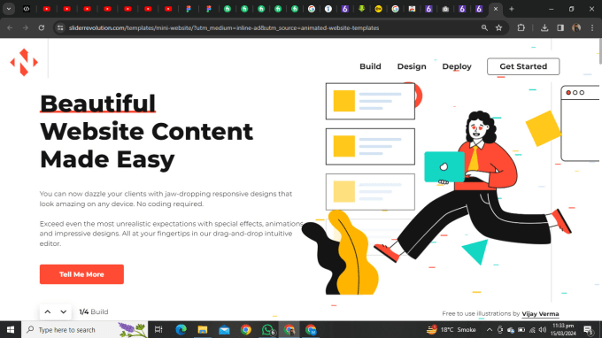Switch to the CodePen-style first tab

point(26,9)
